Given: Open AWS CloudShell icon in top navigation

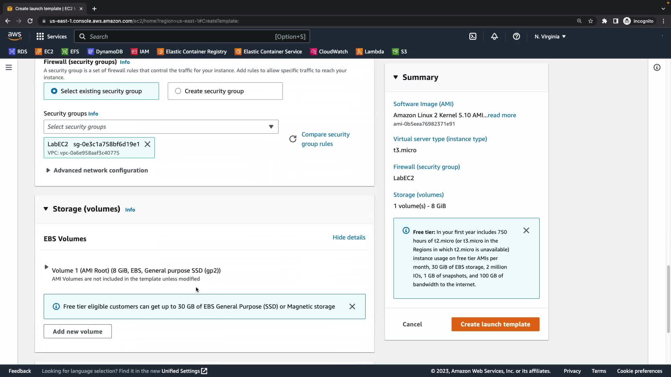Looking at the screenshot, I should click(472, 36).
